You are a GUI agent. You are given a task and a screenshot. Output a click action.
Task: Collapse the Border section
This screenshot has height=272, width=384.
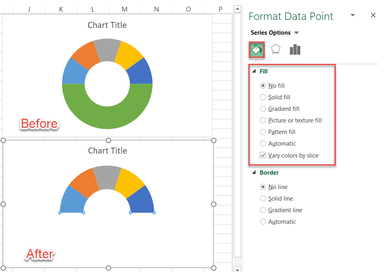pos(254,173)
